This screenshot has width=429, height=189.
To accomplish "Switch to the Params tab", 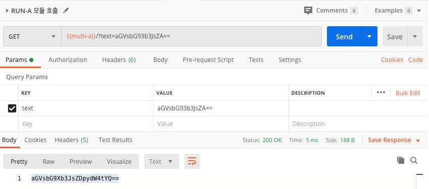I will tap(19, 60).
